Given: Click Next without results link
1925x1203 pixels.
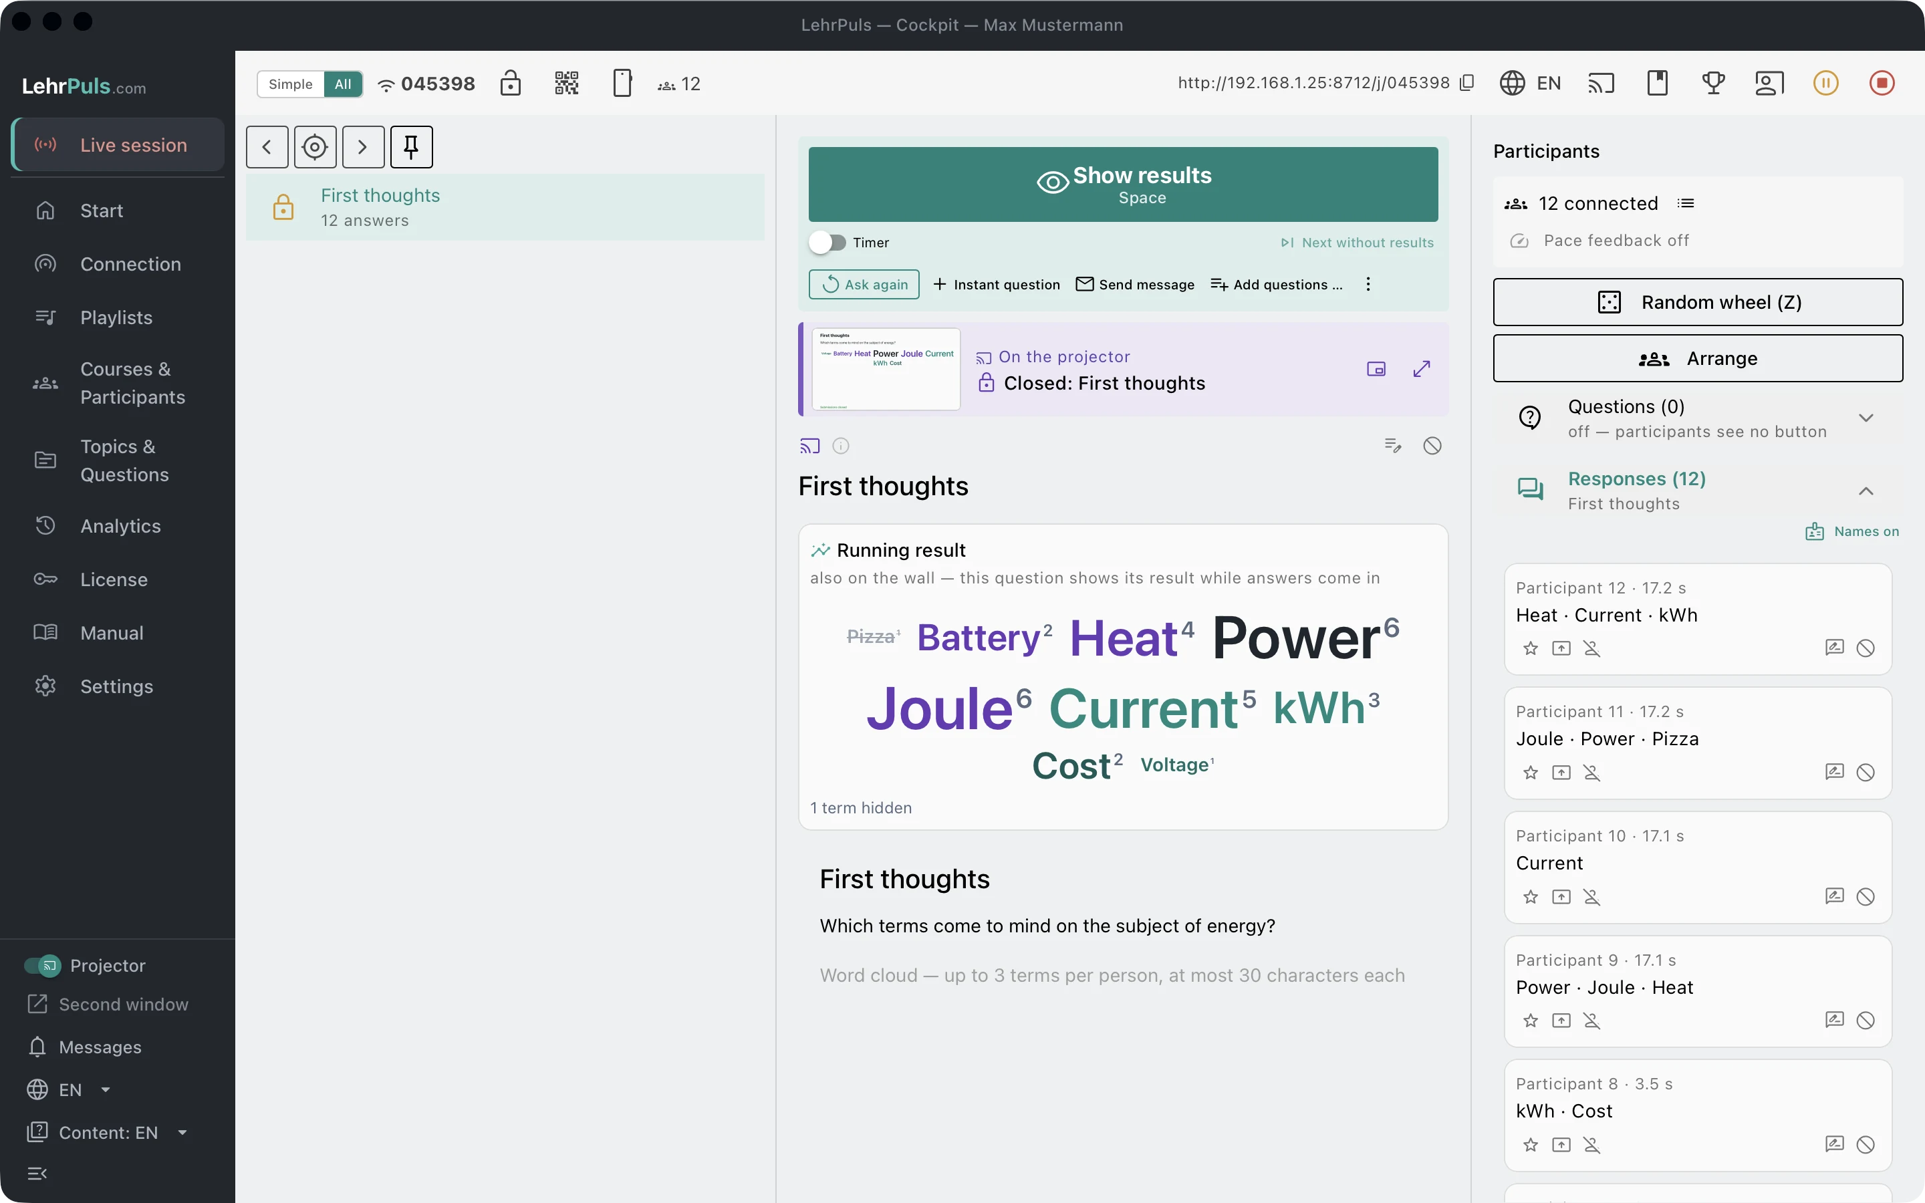Looking at the screenshot, I should point(1357,243).
